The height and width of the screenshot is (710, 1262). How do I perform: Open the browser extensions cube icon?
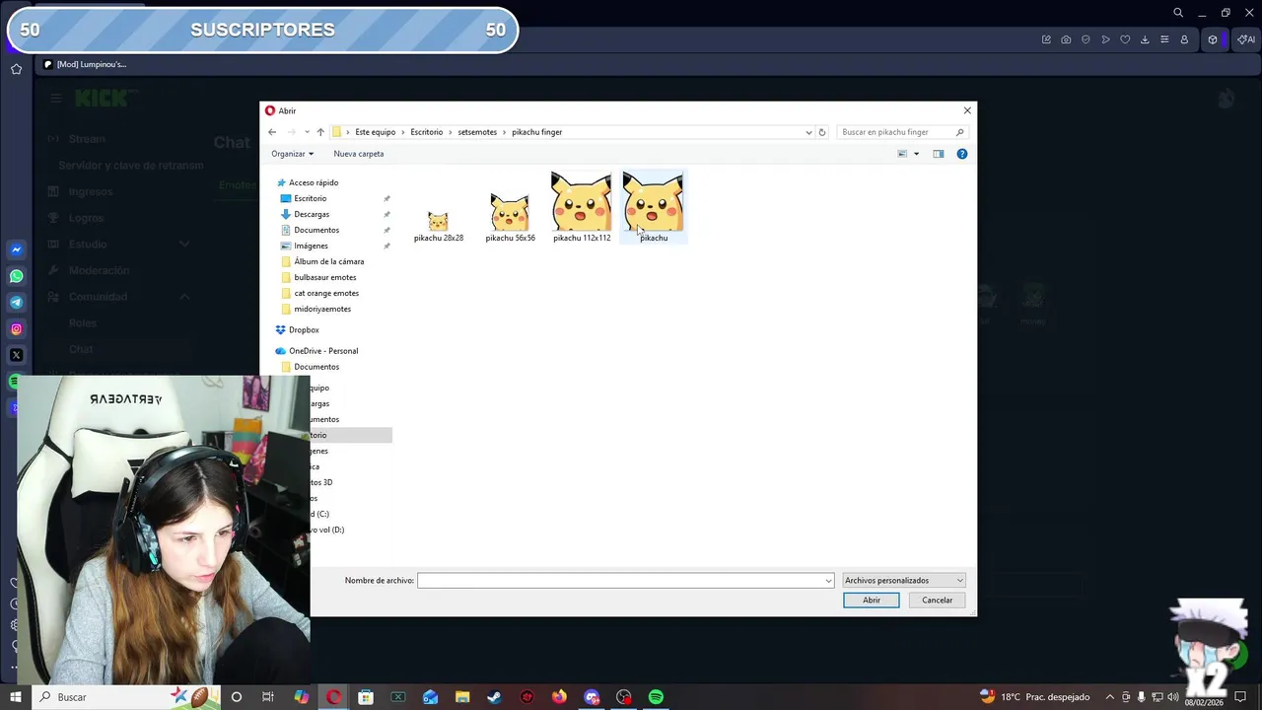(1213, 39)
